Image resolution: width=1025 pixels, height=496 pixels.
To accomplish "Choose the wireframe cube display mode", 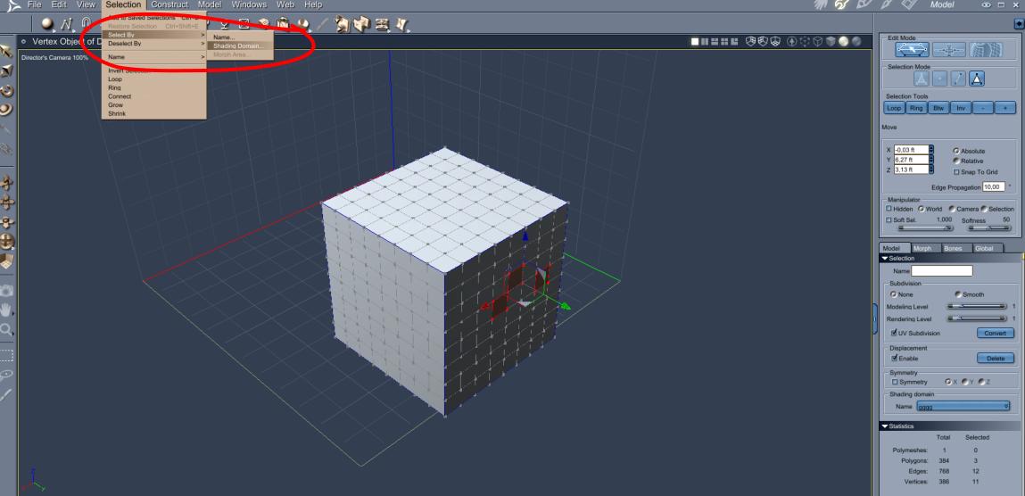I will click(818, 41).
